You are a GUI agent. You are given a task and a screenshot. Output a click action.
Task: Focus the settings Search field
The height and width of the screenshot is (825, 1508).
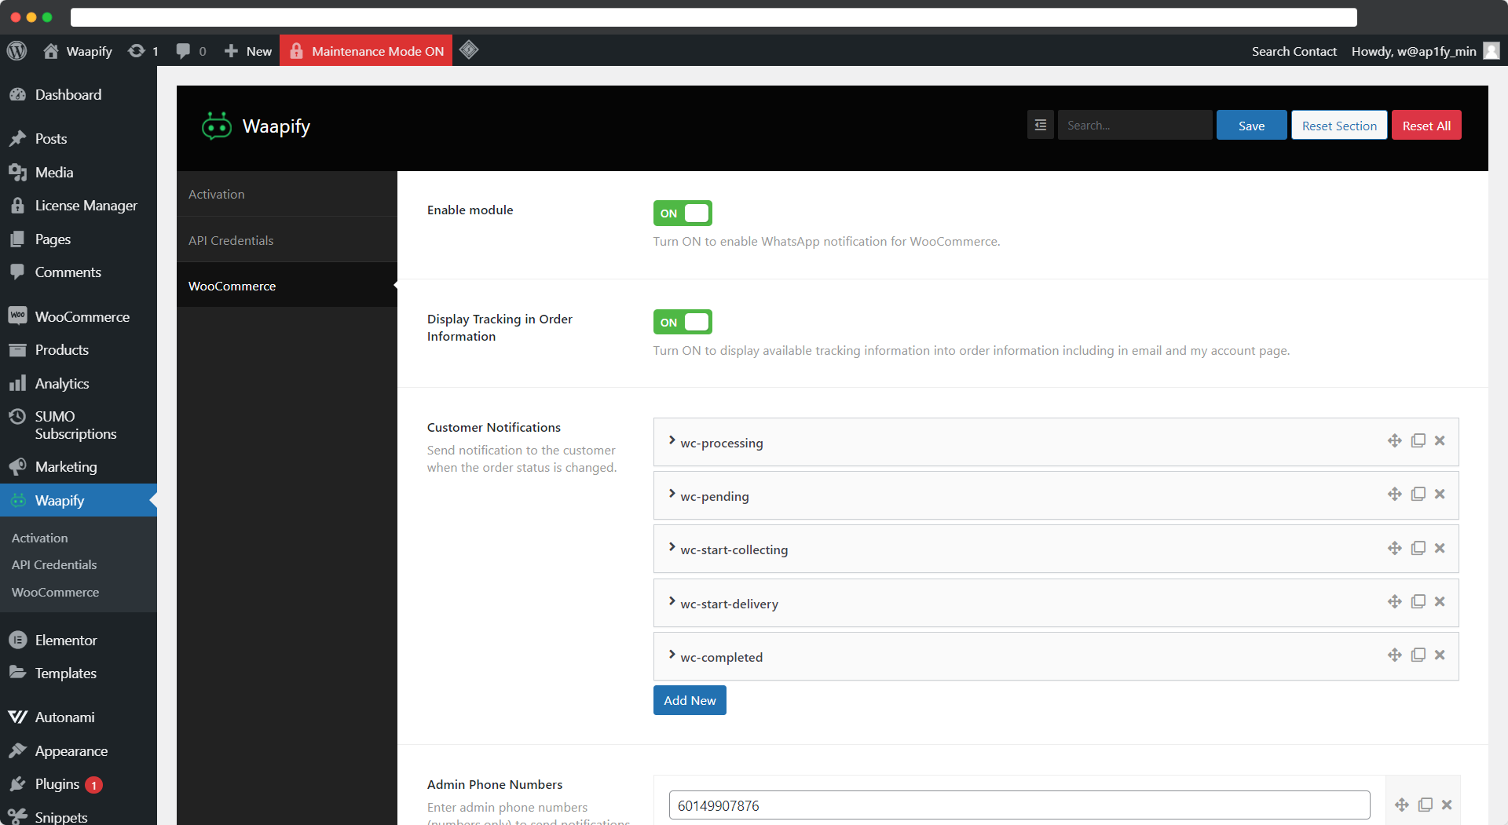(1135, 126)
